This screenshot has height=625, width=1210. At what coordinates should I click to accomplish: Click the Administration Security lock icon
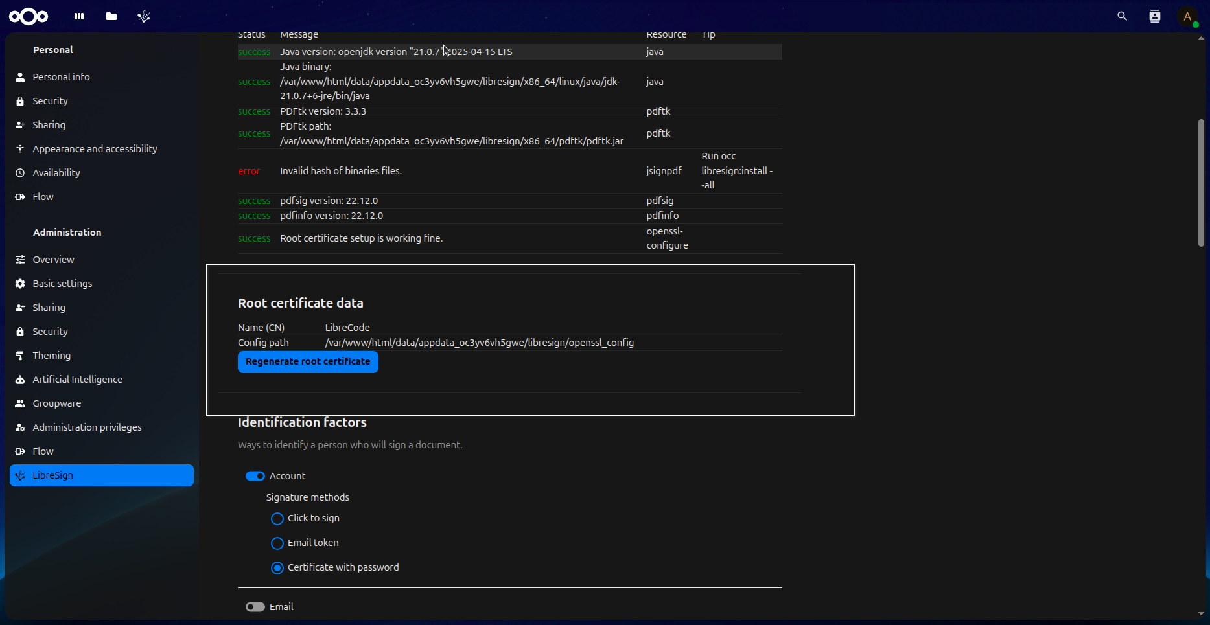coord(20,332)
